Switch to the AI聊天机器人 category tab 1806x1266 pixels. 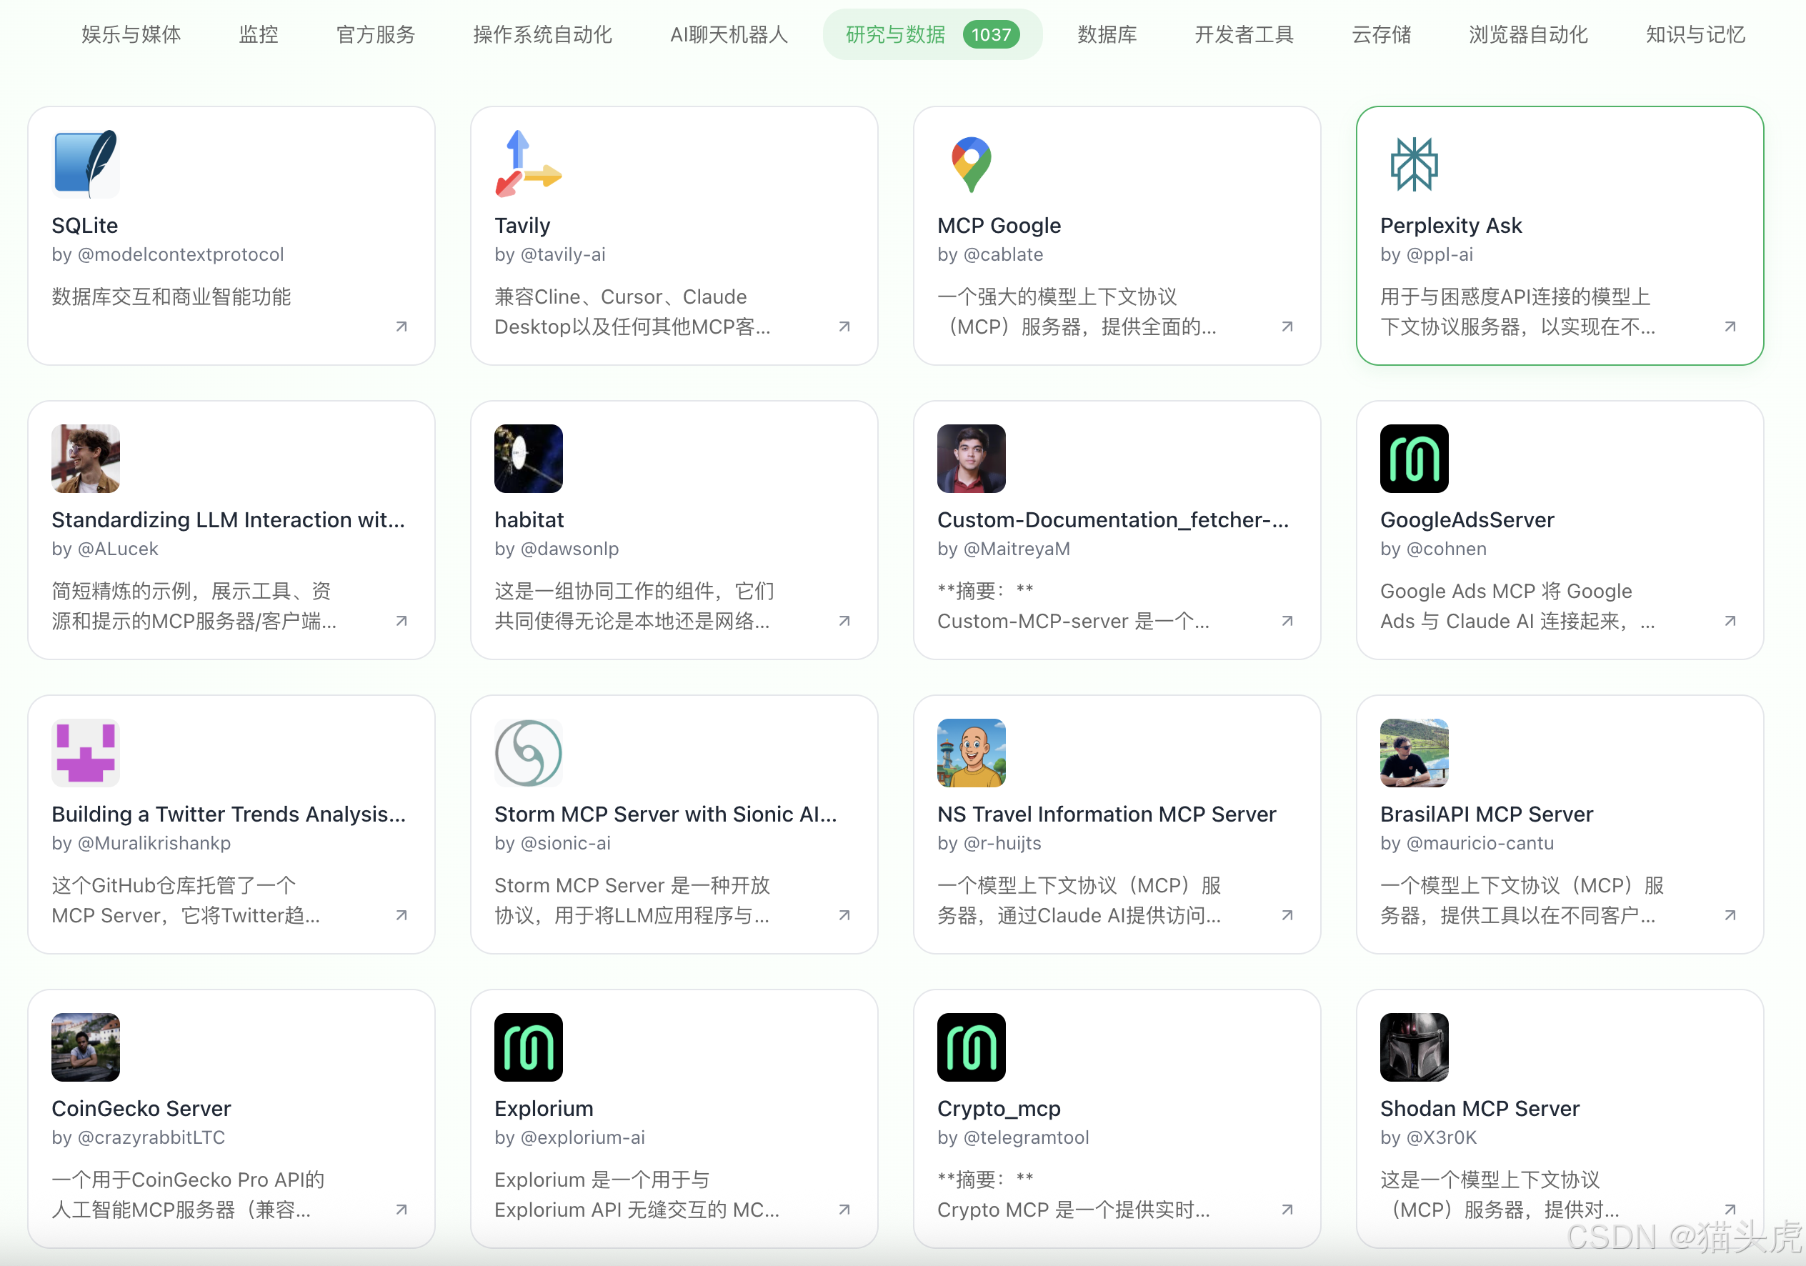(x=729, y=34)
